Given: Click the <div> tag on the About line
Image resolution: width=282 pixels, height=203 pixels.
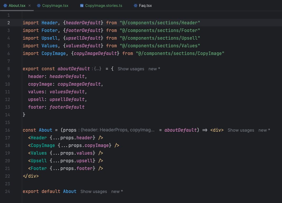Looking at the screenshot, I should tap(217, 130).
